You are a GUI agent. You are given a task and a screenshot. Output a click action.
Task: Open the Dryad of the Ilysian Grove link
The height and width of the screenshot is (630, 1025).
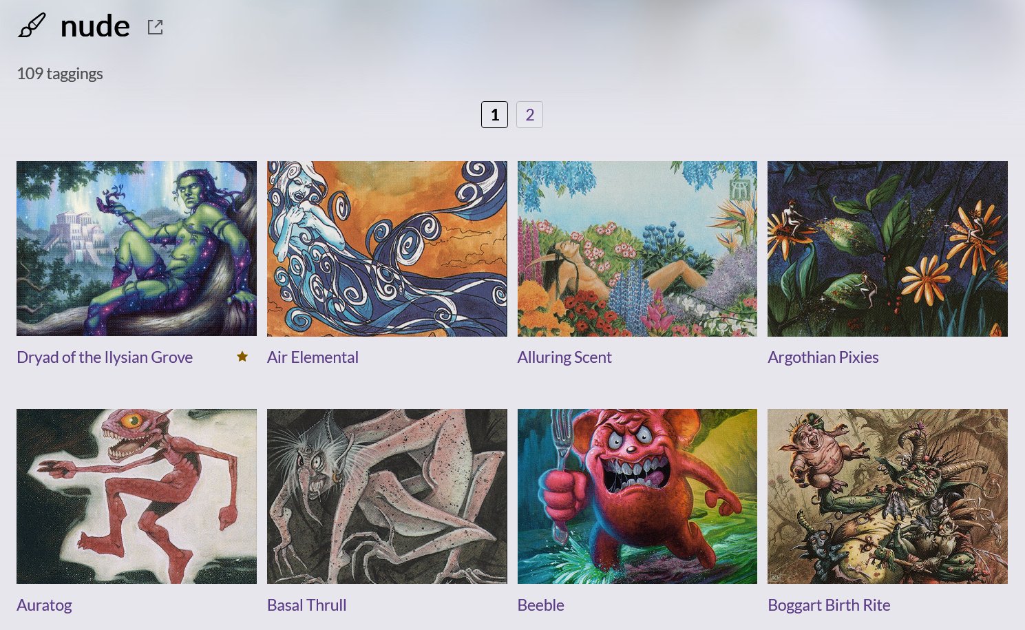click(x=105, y=357)
